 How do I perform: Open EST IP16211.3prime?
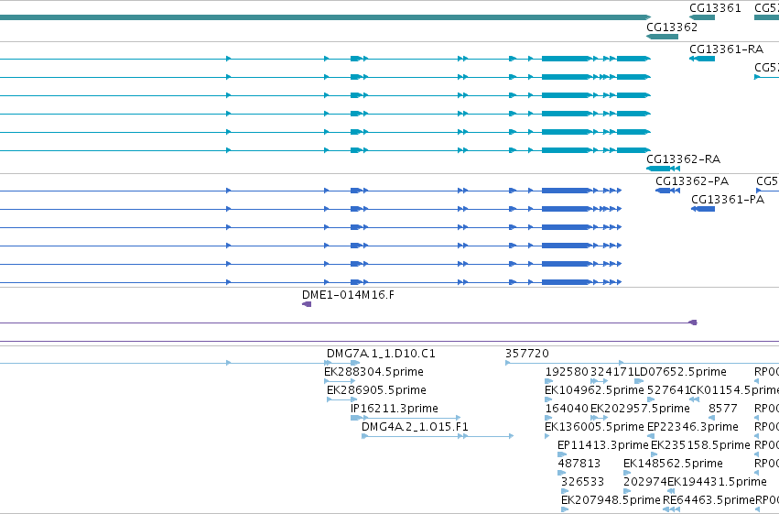pos(395,408)
